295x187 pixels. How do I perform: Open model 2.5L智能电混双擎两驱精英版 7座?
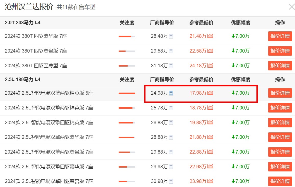coord(49,108)
